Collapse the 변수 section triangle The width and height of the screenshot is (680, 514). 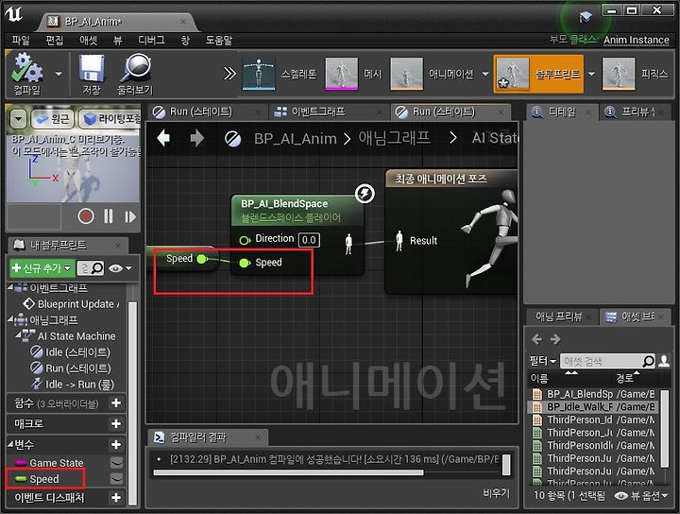(x=10, y=444)
